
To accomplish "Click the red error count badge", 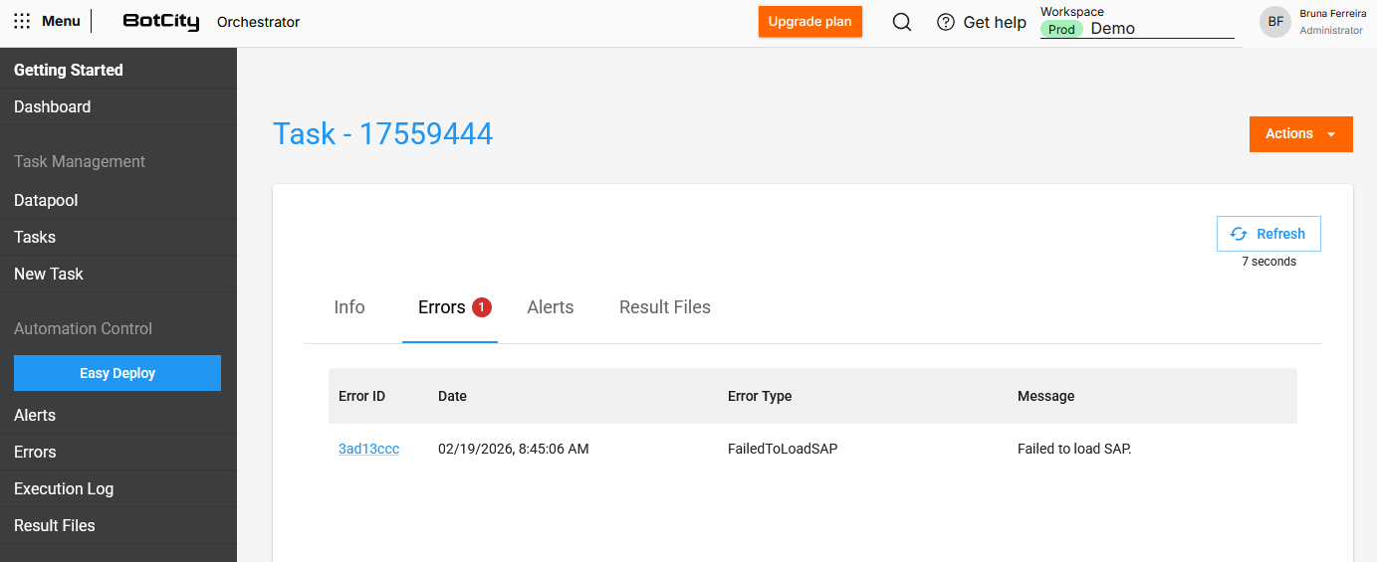I will pyautogui.click(x=482, y=307).
